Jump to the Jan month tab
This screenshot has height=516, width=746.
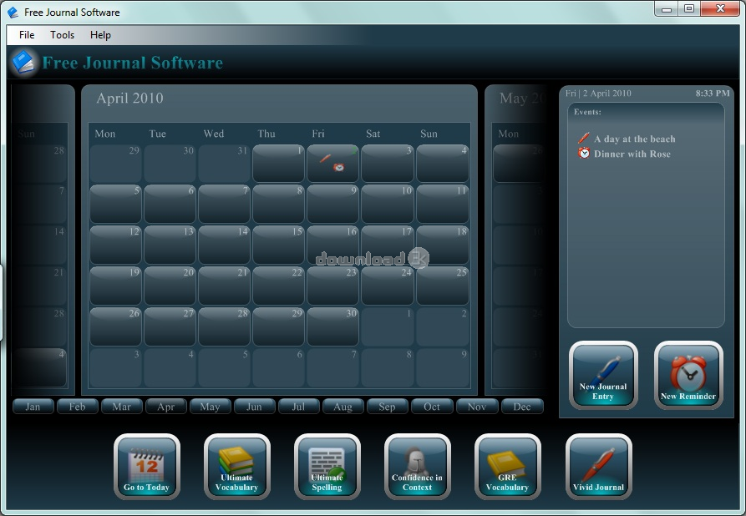click(x=33, y=407)
